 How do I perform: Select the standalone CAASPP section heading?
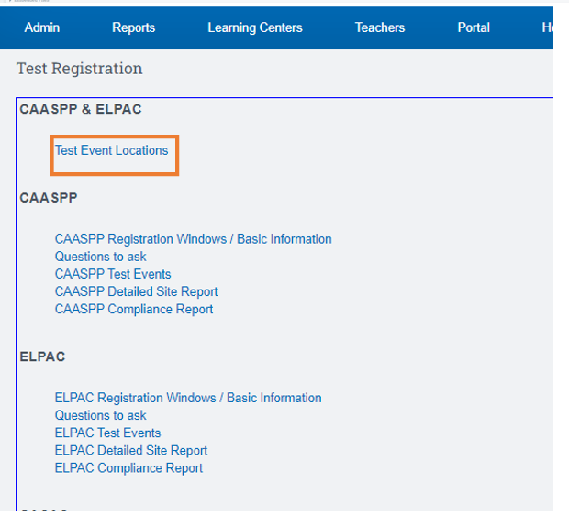coord(49,198)
